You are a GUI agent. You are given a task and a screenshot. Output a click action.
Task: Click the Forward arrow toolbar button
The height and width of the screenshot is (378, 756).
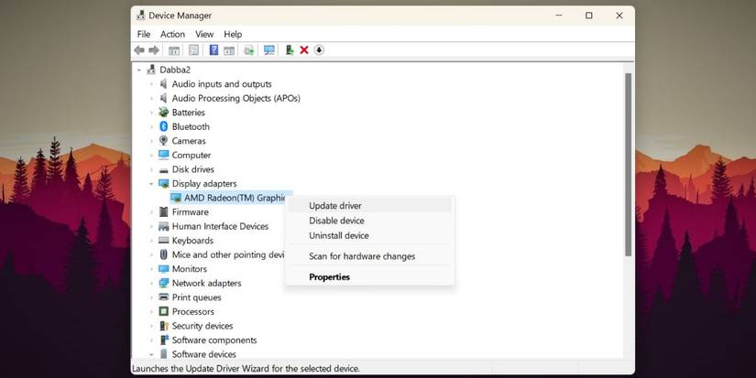(154, 50)
